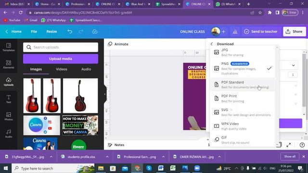Open the Resize menu
The height and width of the screenshot is (173, 308).
click(51, 31)
